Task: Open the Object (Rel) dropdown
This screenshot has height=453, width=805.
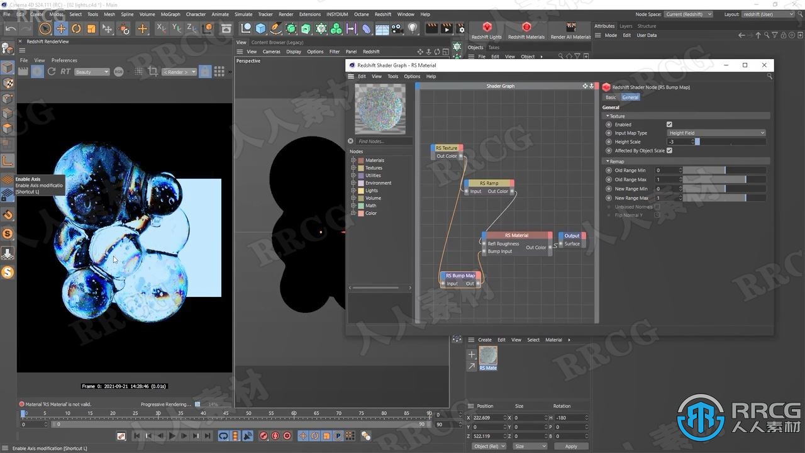Action: 488,446
